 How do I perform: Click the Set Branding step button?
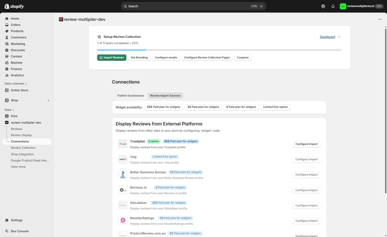(x=139, y=58)
